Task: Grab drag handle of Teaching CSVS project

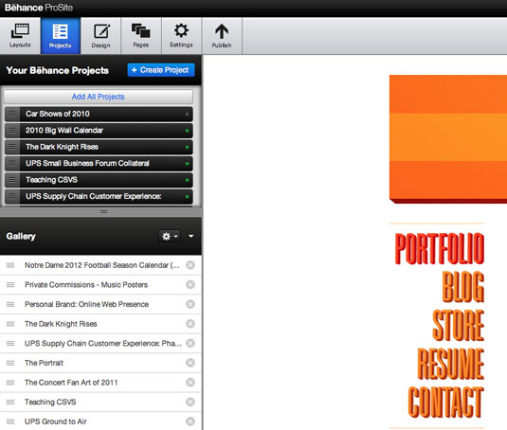Action: [12, 180]
